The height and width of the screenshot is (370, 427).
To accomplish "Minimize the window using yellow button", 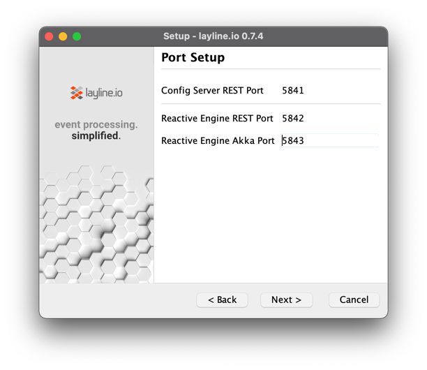I will point(63,36).
